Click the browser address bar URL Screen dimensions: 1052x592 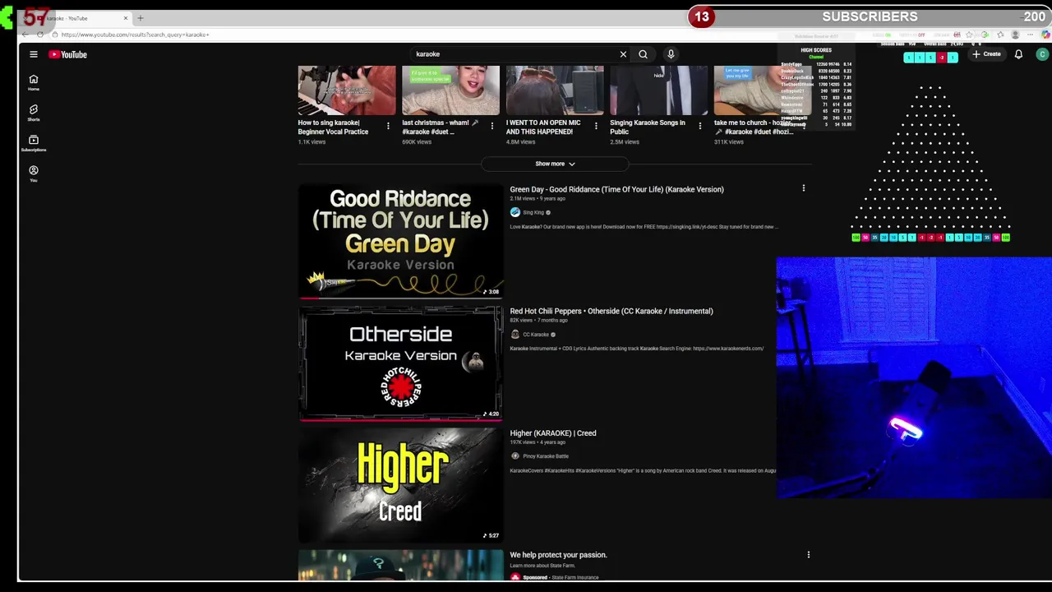136,35
